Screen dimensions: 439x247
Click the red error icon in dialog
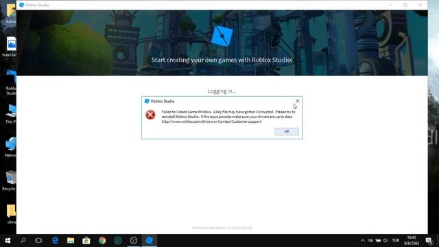click(150, 115)
